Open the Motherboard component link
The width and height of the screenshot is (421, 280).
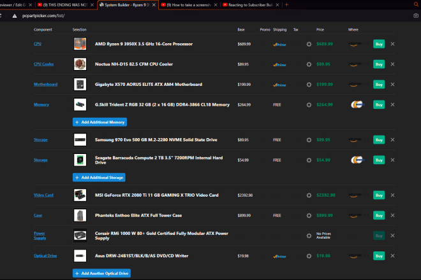(x=46, y=84)
